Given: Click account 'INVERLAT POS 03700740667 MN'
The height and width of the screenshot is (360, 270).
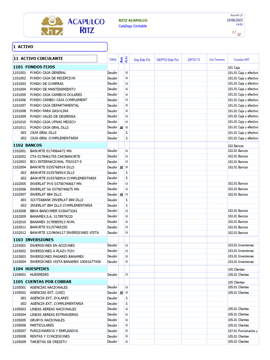Looking at the screenshot, I should (x=56, y=184).
